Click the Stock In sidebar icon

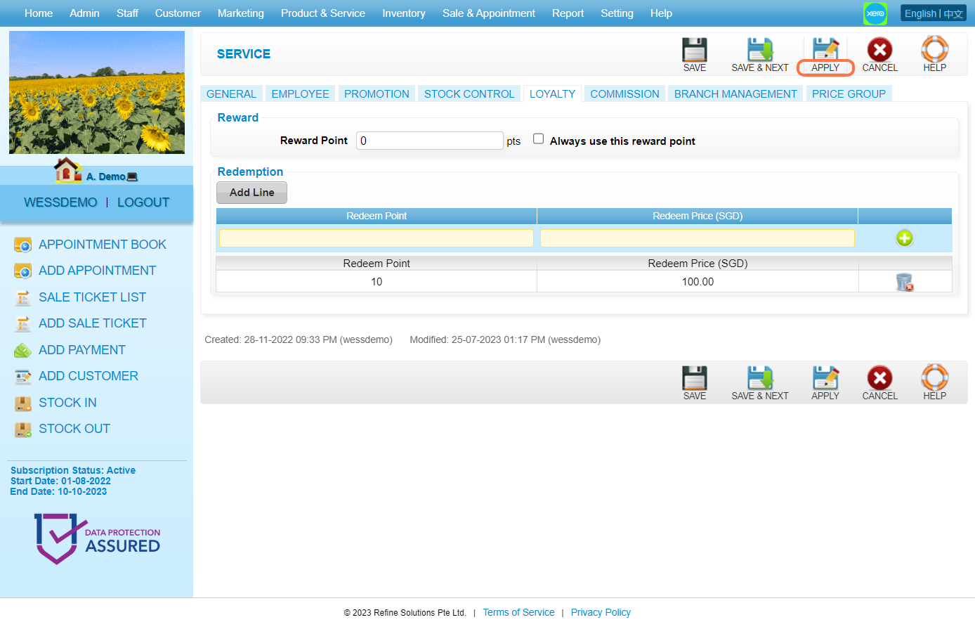point(23,403)
